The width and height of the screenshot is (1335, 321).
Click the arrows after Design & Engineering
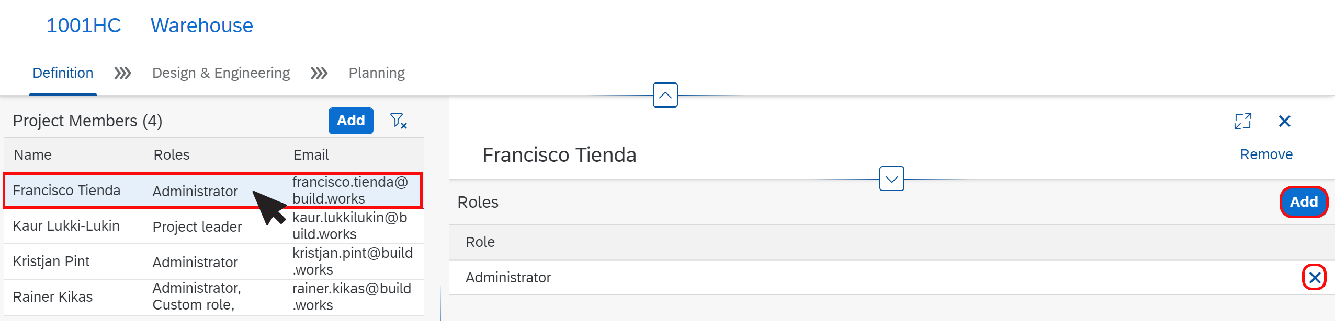click(319, 73)
